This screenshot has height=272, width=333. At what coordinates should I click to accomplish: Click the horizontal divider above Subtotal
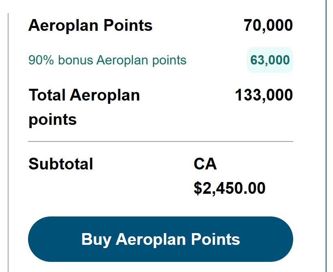(160, 141)
